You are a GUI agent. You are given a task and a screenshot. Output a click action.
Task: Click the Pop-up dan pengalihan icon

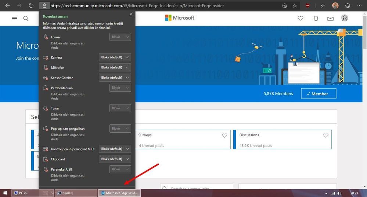[x=46, y=129]
